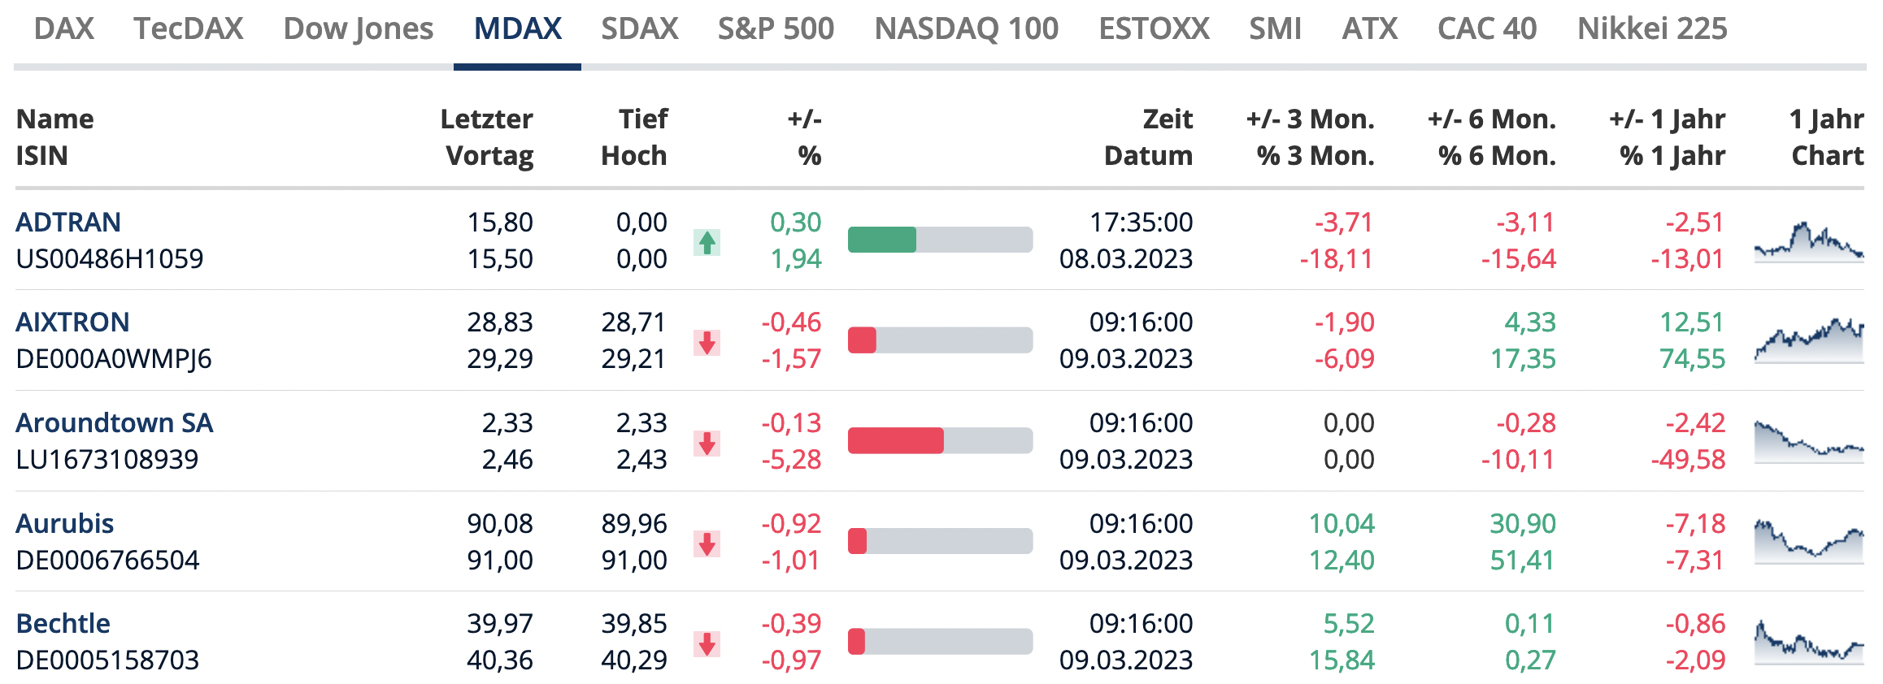This screenshot has width=1883, height=684.
Task: Go to the Bechtle stock details
Action: [x=63, y=624]
